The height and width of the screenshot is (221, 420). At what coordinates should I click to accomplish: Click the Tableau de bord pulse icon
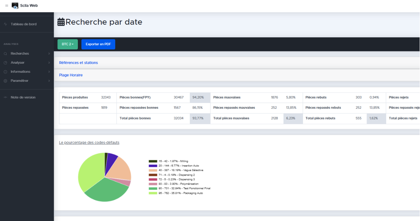click(5, 24)
